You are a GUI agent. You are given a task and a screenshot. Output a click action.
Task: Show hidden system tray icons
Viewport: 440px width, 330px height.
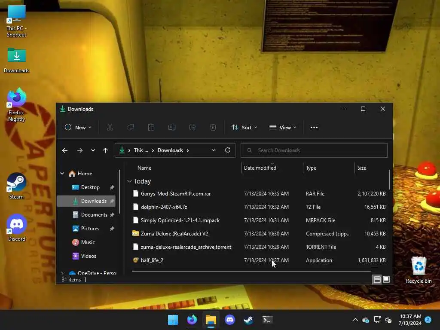tap(355, 320)
